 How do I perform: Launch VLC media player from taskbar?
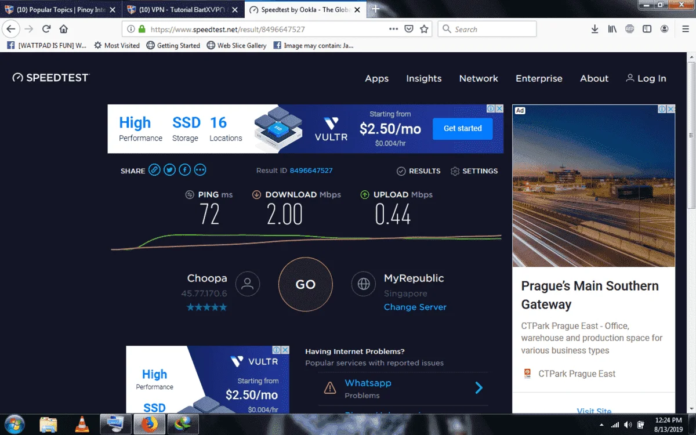pyautogui.click(x=82, y=425)
